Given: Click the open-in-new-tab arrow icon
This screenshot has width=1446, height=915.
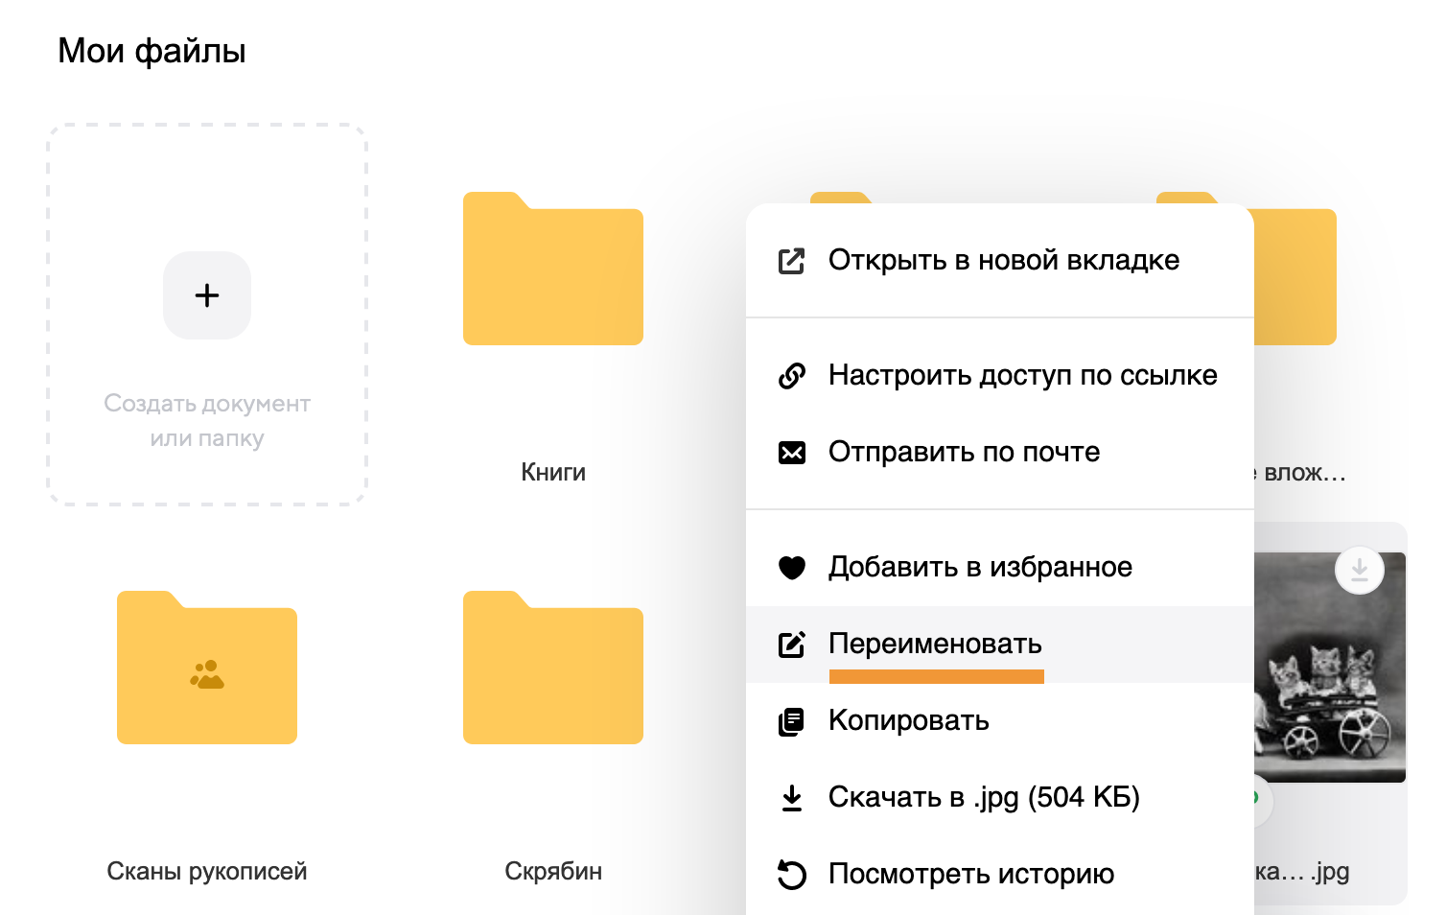Looking at the screenshot, I should point(791,260).
